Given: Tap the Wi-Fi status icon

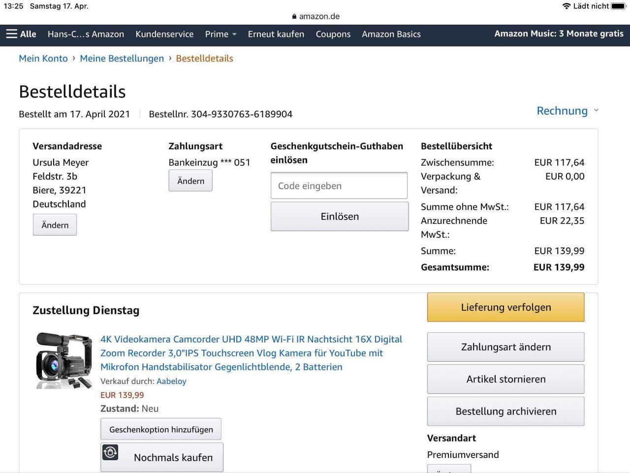Looking at the screenshot, I should point(566,6).
